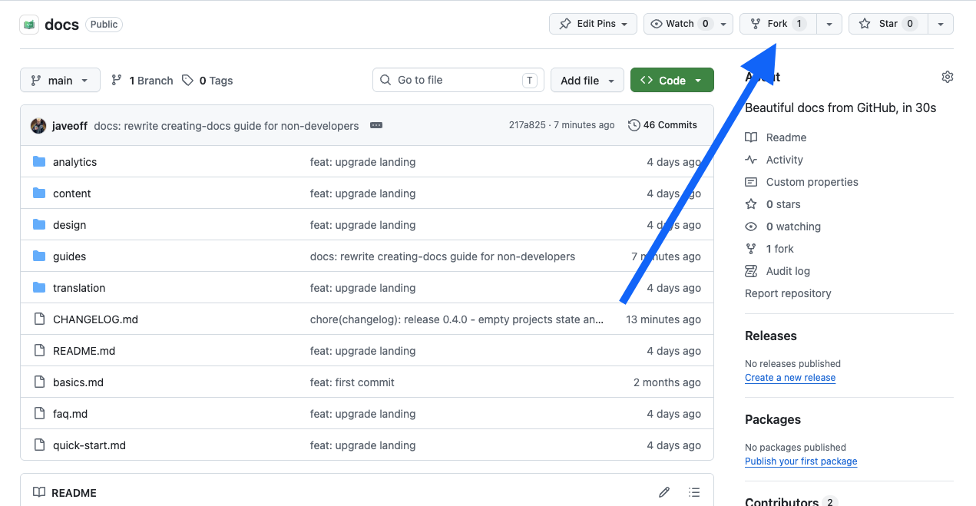
Task: Open the faq.md file
Action: click(x=70, y=414)
